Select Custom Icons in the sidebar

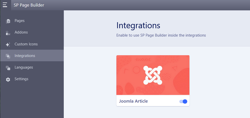point(26,44)
